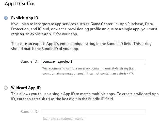
Task: Select the Wildcard App ID radio button
Action: tap(6, 88)
